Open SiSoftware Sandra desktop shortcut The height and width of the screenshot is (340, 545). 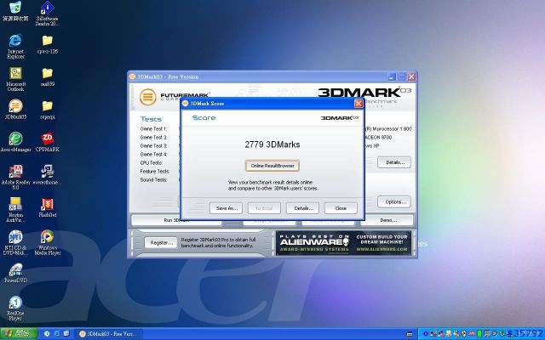point(48,14)
